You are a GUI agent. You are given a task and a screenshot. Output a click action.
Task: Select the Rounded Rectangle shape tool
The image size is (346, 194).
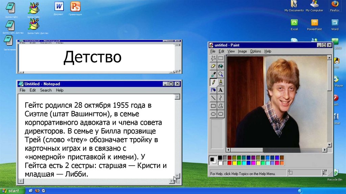point(221,114)
